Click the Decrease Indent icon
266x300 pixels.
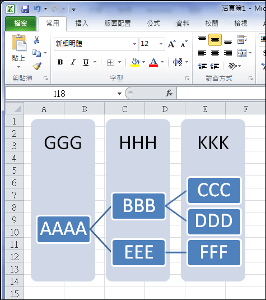coord(202,66)
